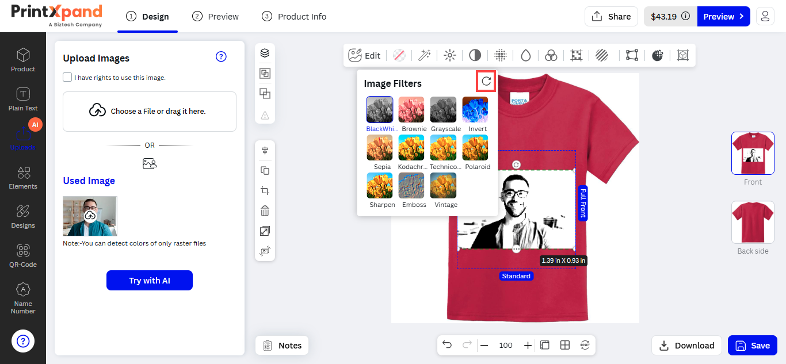786x364 pixels.
Task: Toggle the grid view icon
Action: point(565,345)
